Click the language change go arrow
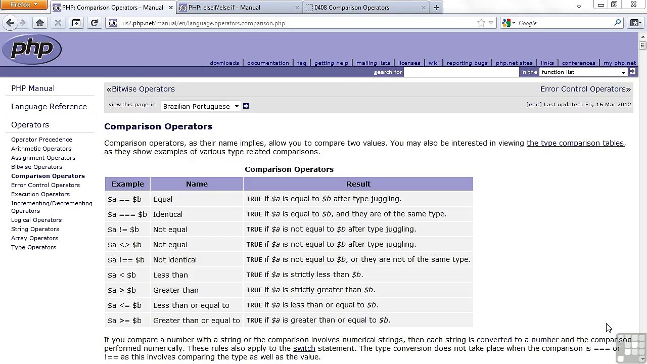 click(x=246, y=106)
